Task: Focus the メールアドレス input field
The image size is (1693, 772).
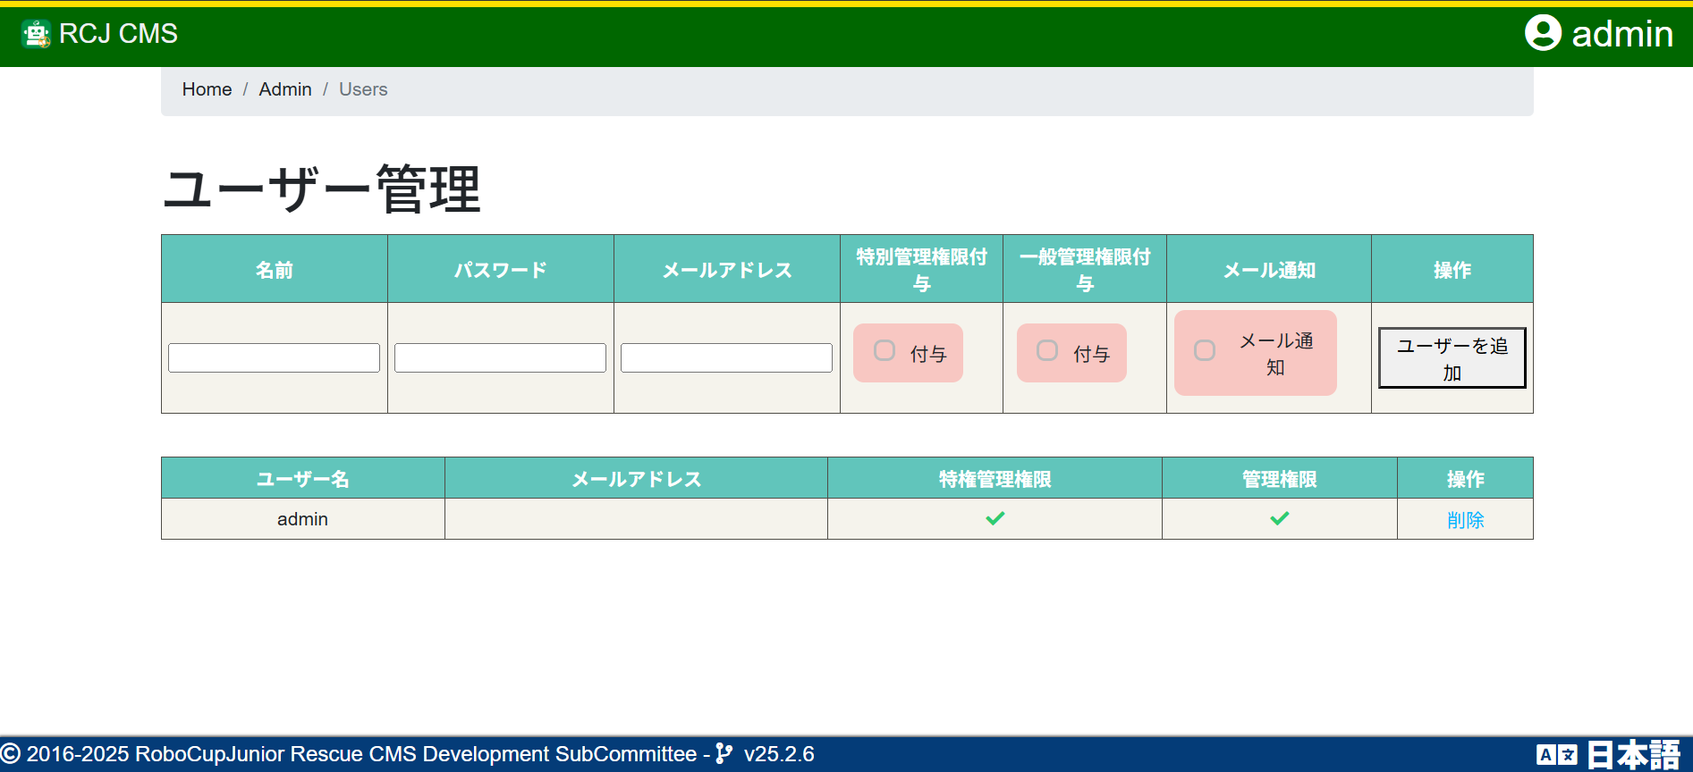Action: coord(726,357)
